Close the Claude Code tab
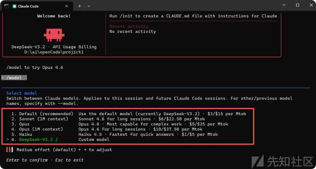This screenshot has height=169, width=316. (67, 6)
